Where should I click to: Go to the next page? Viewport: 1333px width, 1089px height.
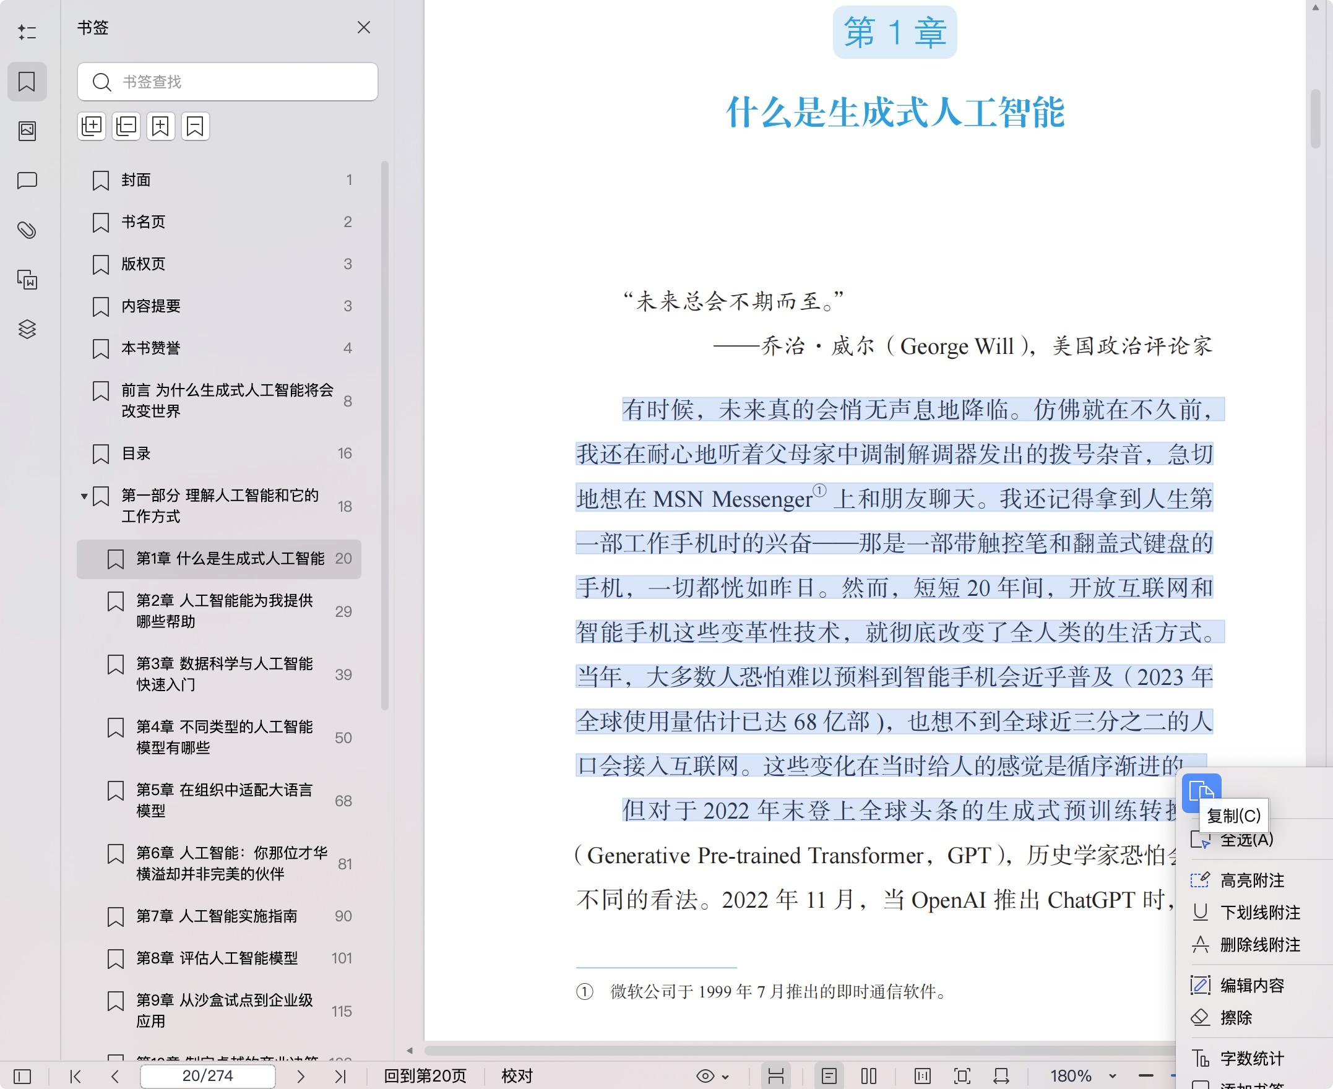click(301, 1077)
